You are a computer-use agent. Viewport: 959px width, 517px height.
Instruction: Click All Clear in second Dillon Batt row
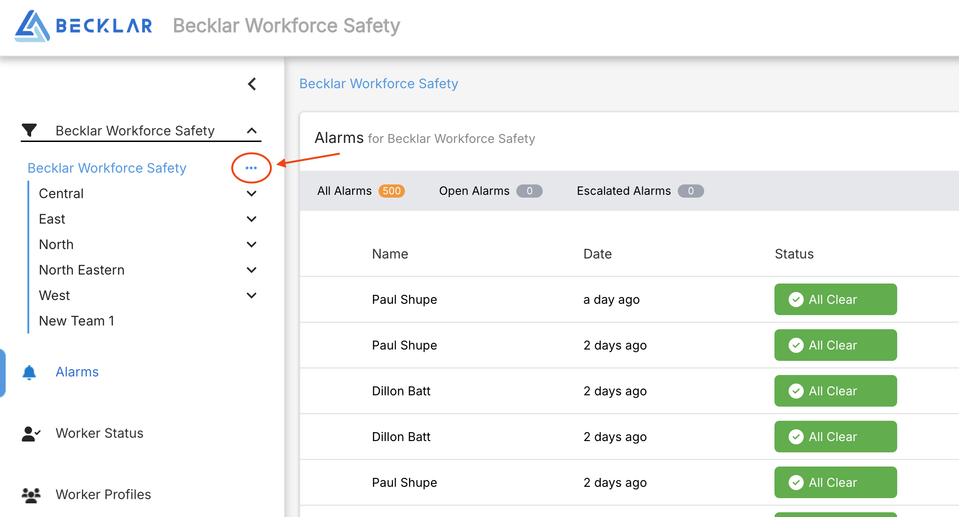pos(835,437)
